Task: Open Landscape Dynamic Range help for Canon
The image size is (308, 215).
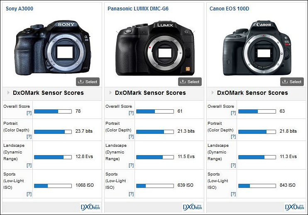Action: [233, 165]
